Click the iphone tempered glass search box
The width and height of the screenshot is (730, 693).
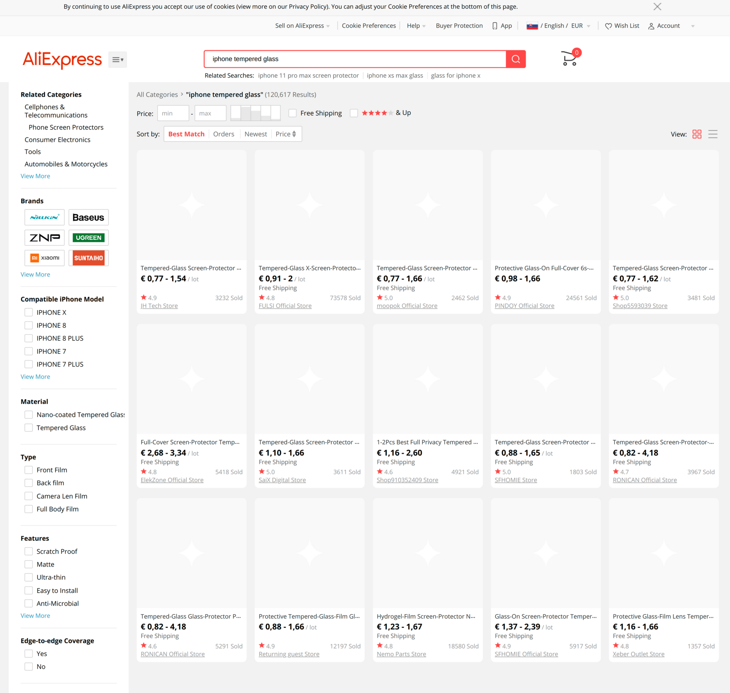click(355, 59)
